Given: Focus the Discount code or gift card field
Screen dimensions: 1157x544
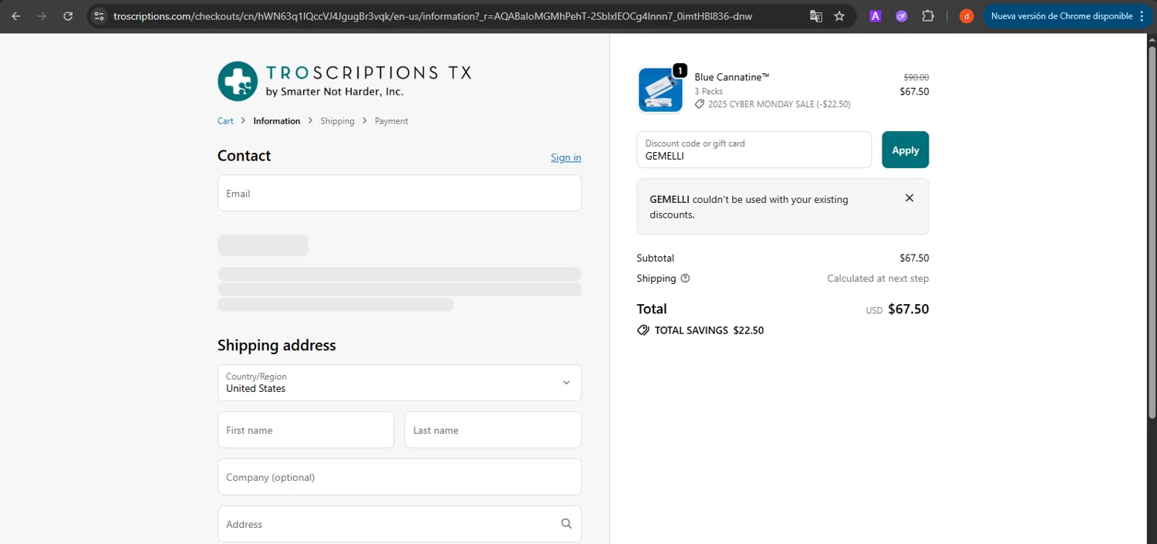Looking at the screenshot, I should point(754,150).
